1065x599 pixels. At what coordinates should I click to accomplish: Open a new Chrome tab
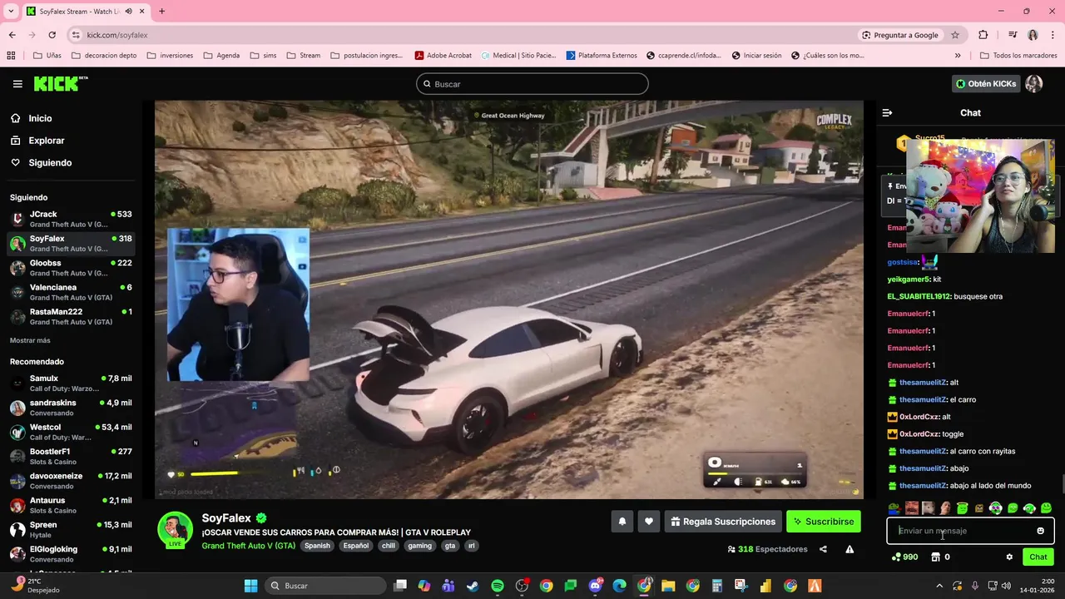[161, 11]
